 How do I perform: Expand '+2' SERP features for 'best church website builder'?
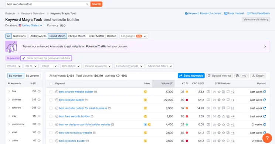232,92
